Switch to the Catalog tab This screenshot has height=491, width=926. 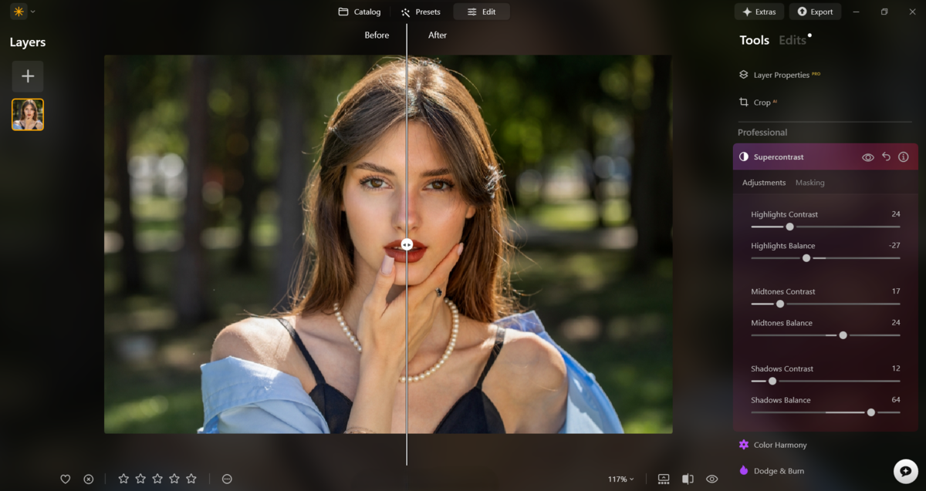point(359,12)
